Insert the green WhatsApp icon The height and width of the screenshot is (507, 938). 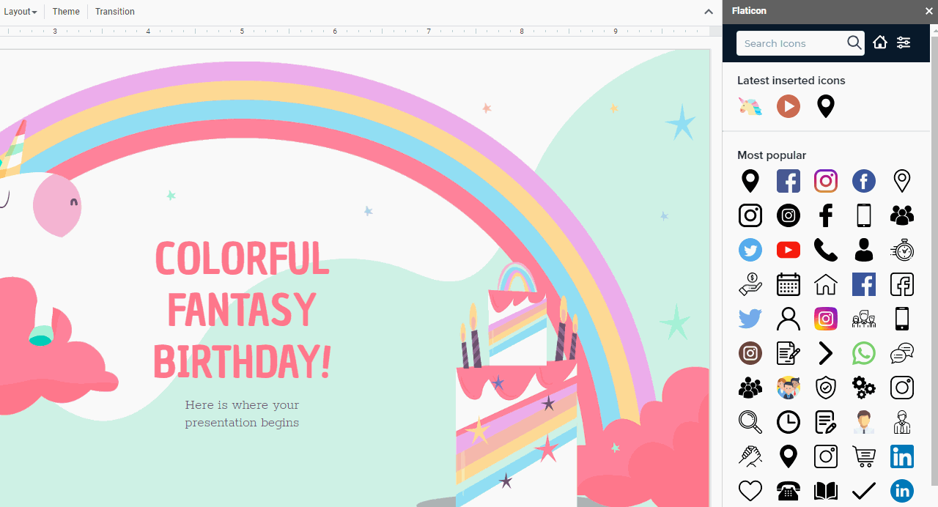pos(864,353)
